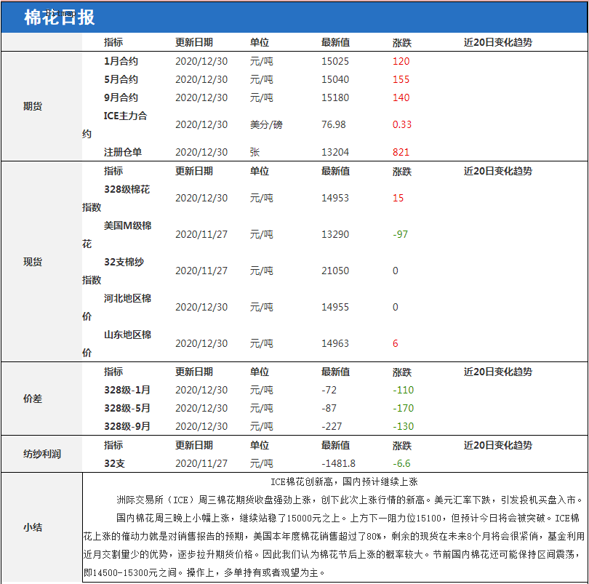This screenshot has width=589, height=584.
Task: Click 近20日变化趋势 header in 期货 section
Action: (x=497, y=42)
